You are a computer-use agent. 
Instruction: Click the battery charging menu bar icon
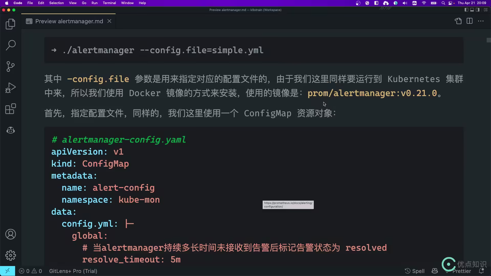pos(434,3)
